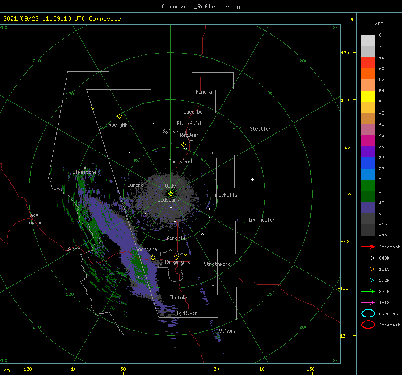
Task: Click the 04DK legend text
Action: [x=384, y=258]
